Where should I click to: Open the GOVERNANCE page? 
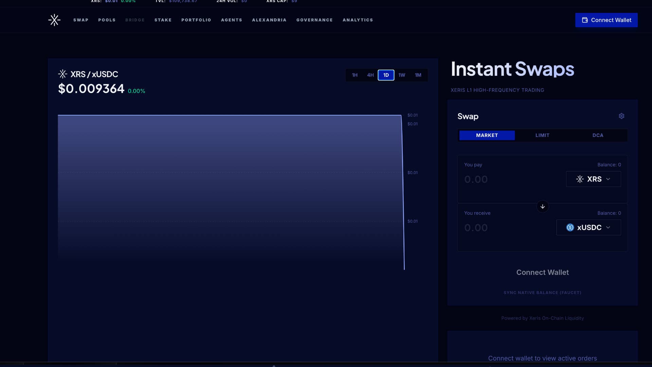coord(314,20)
